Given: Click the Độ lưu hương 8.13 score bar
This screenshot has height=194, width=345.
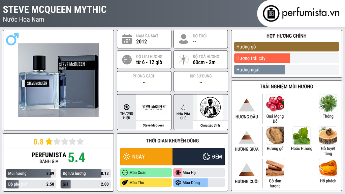Looking at the screenshot, I should coord(86,173).
